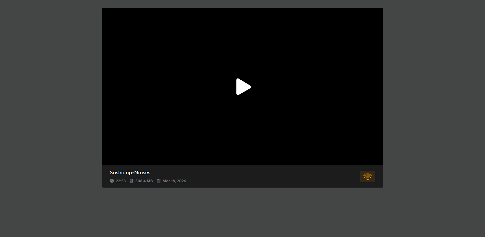485x237 pixels.
Task: Open the Sasha rip-Nruses title text
Action: (130, 172)
